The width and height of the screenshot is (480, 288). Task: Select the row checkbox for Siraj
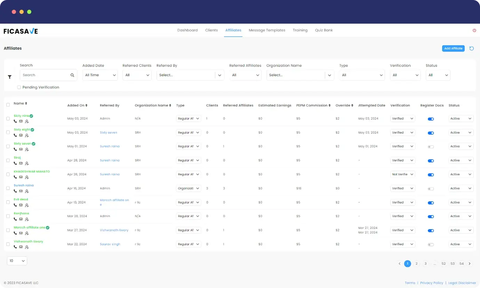(x=8, y=160)
